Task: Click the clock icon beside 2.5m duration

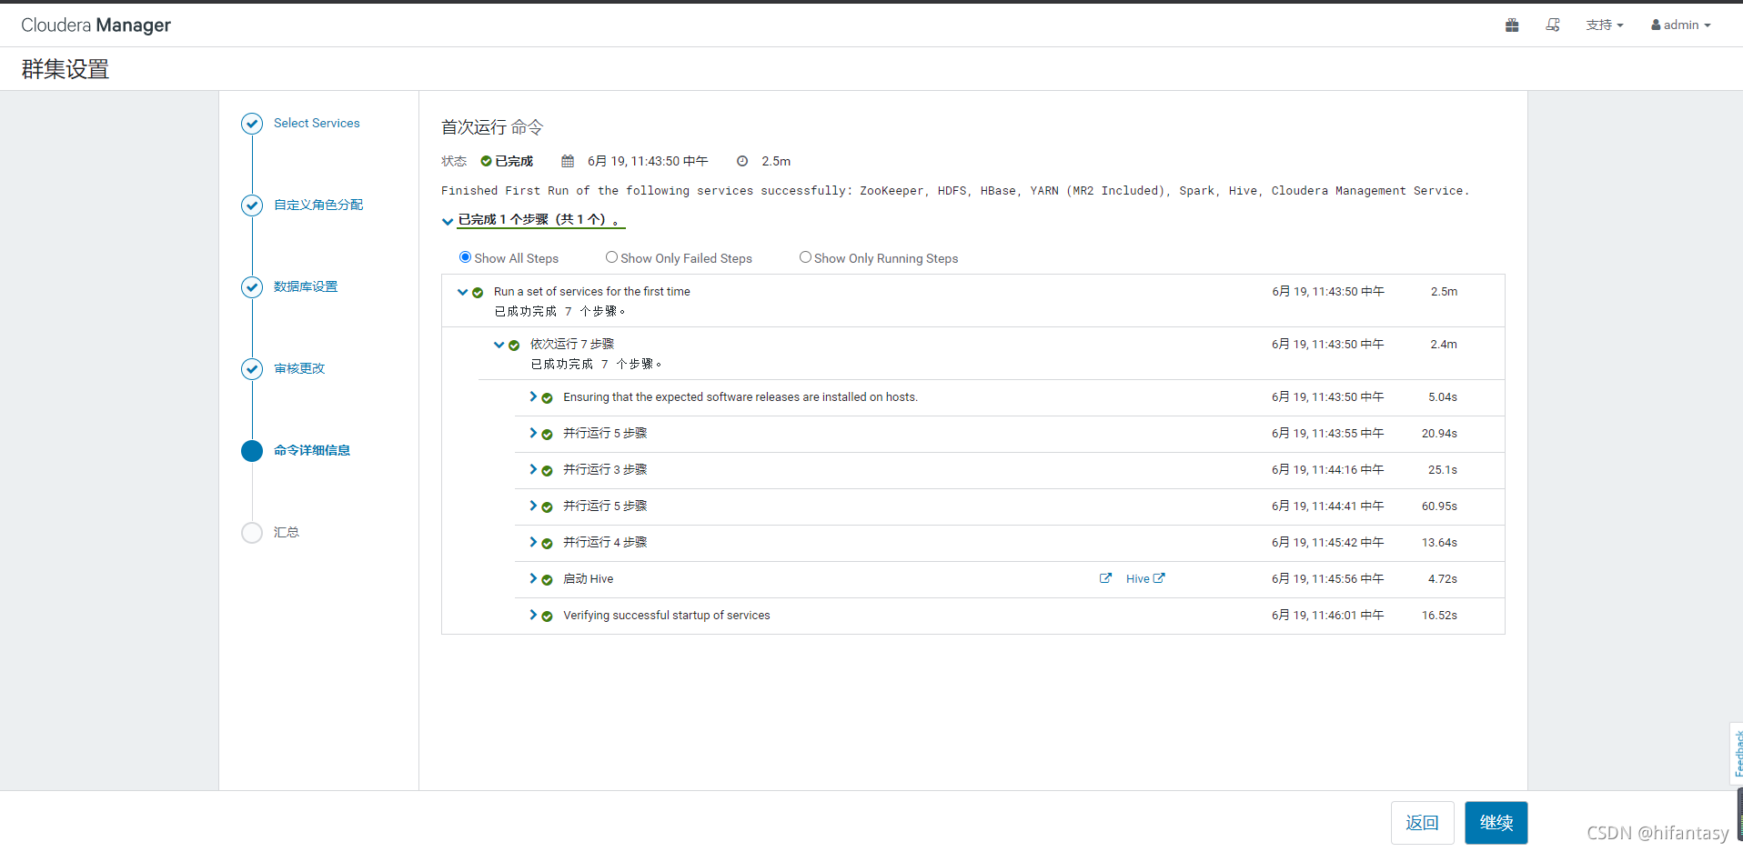Action: (742, 161)
